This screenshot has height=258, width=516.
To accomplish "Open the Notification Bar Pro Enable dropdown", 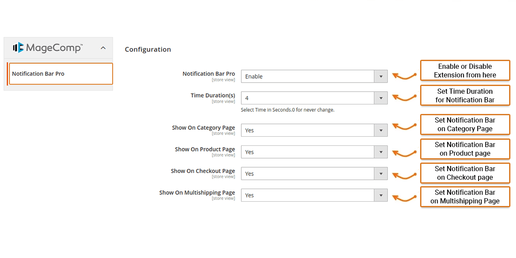I will click(314, 77).
